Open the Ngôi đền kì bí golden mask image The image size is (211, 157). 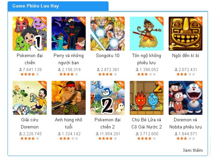click(x=186, y=34)
